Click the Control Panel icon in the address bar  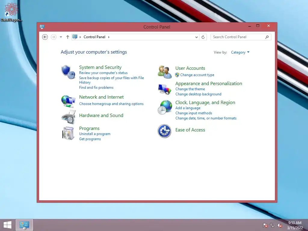pos(75,37)
